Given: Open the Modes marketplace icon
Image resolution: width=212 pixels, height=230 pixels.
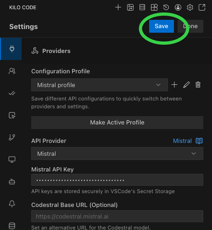Looking at the screenshot, I should point(154,7).
